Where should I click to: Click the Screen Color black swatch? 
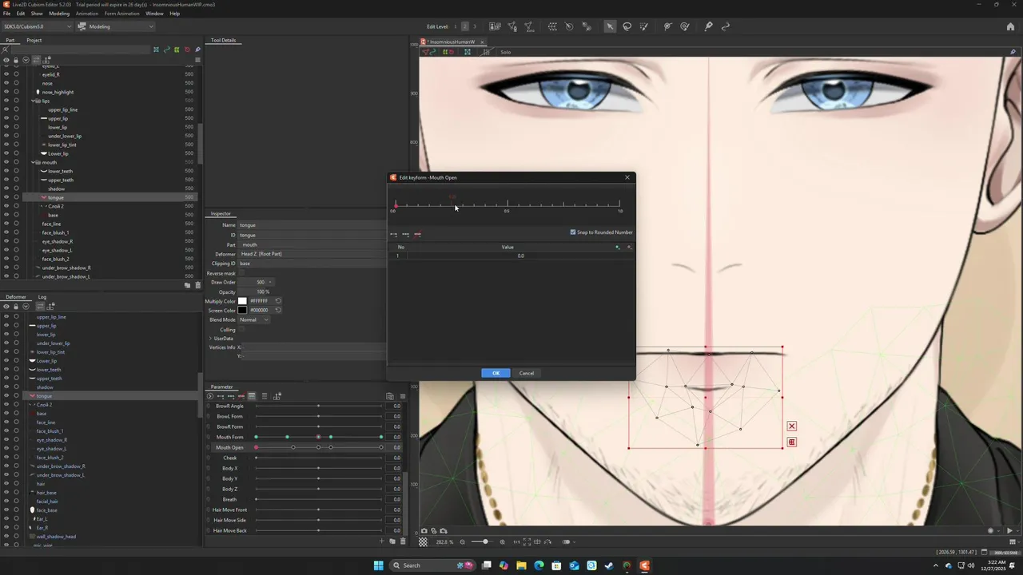click(x=242, y=310)
